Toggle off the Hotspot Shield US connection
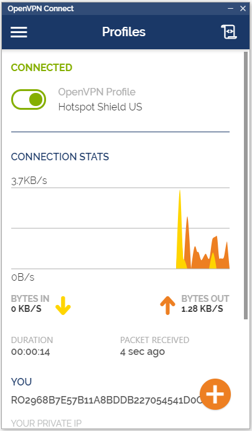The image size is (252, 431). (x=29, y=100)
